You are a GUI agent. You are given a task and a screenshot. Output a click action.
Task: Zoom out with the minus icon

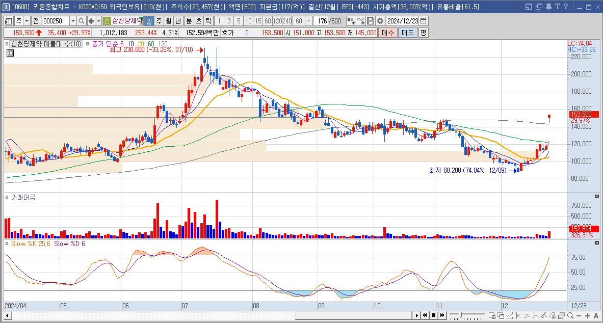pyautogui.click(x=579, y=316)
